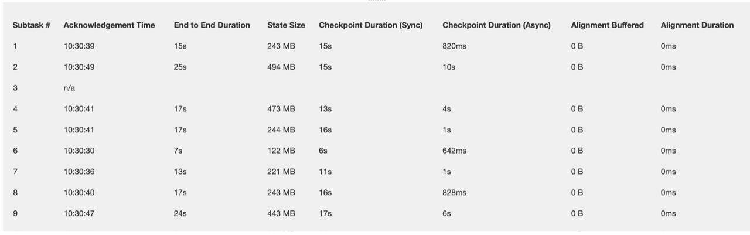750x235 pixels.
Task: Click the 473 MB state size cell
Action: pos(281,109)
